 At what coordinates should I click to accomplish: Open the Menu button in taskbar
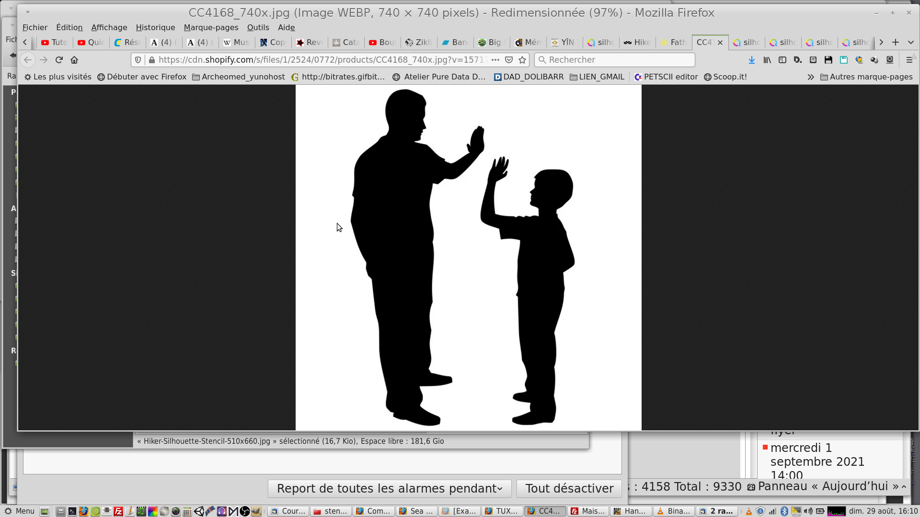click(19, 511)
